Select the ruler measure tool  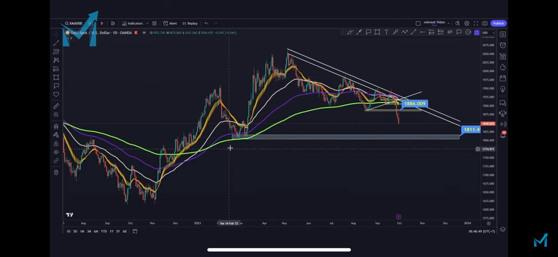(x=56, y=106)
